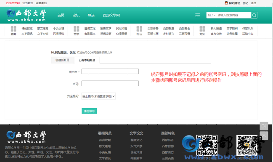Click the QQ penguin icon at top right
Image resolution: width=273 pixels, height=162 pixels.
pyautogui.click(x=226, y=3)
